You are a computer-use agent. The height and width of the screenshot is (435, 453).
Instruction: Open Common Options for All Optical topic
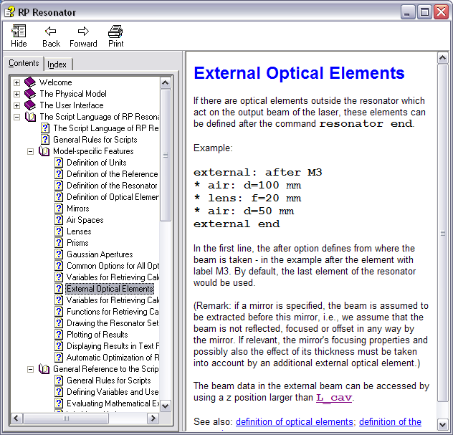point(113,266)
